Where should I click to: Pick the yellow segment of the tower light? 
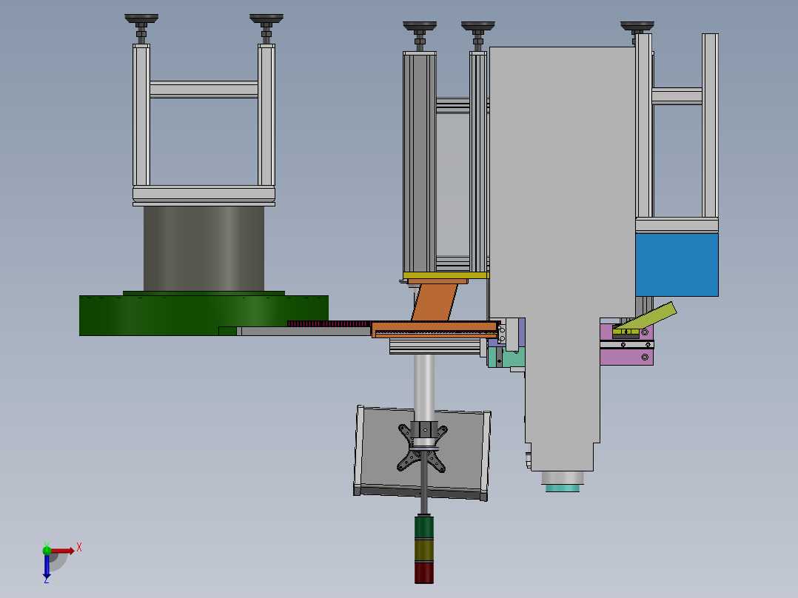(x=424, y=550)
